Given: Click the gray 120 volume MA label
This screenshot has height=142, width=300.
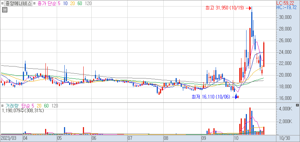Looking at the screenshot, I should pos(55,106).
